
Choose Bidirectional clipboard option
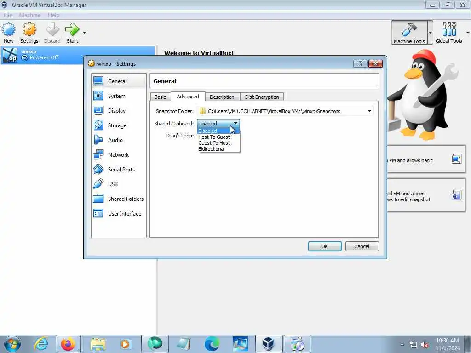218,149
